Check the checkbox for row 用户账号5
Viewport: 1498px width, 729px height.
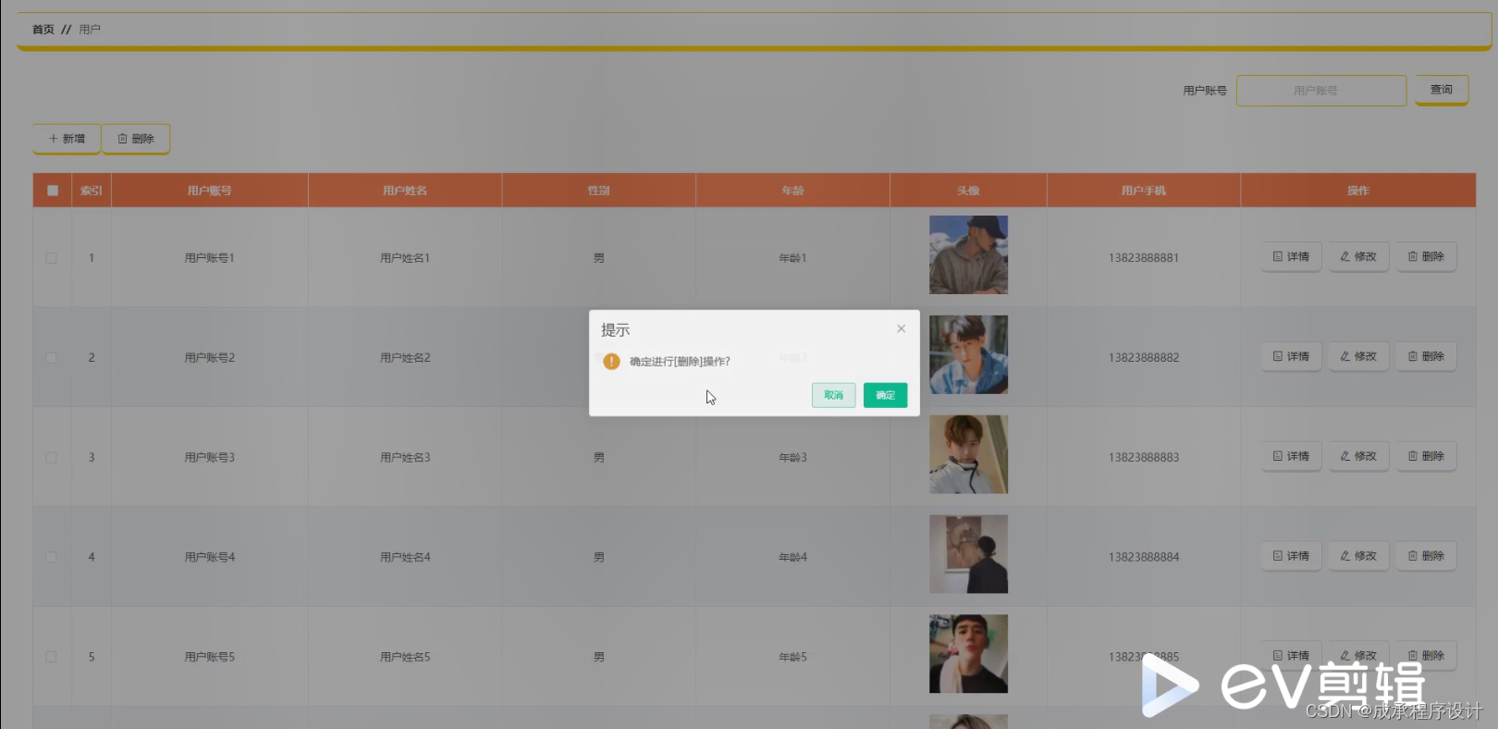pos(51,657)
